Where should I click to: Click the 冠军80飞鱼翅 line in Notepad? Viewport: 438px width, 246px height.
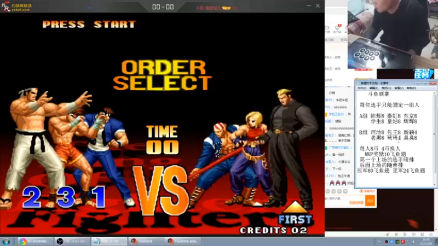point(391,171)
